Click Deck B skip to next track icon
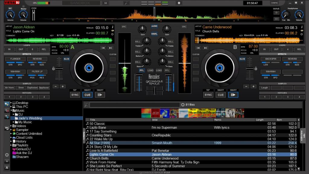 click(205, 48)
